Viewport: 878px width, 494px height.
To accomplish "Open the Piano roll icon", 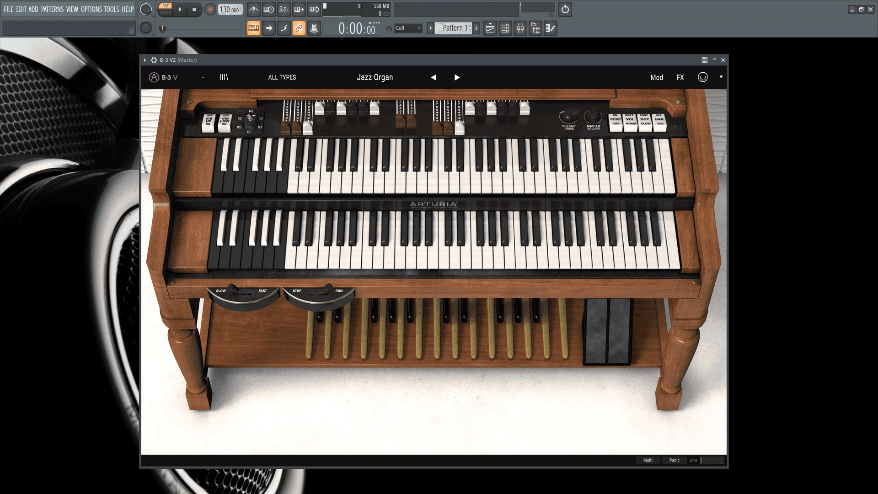I will click(551, 28).
